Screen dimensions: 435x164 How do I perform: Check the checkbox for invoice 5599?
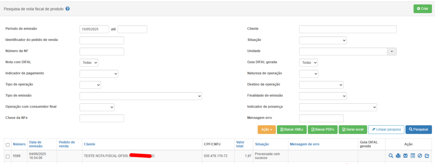click(x=8, y=156)
